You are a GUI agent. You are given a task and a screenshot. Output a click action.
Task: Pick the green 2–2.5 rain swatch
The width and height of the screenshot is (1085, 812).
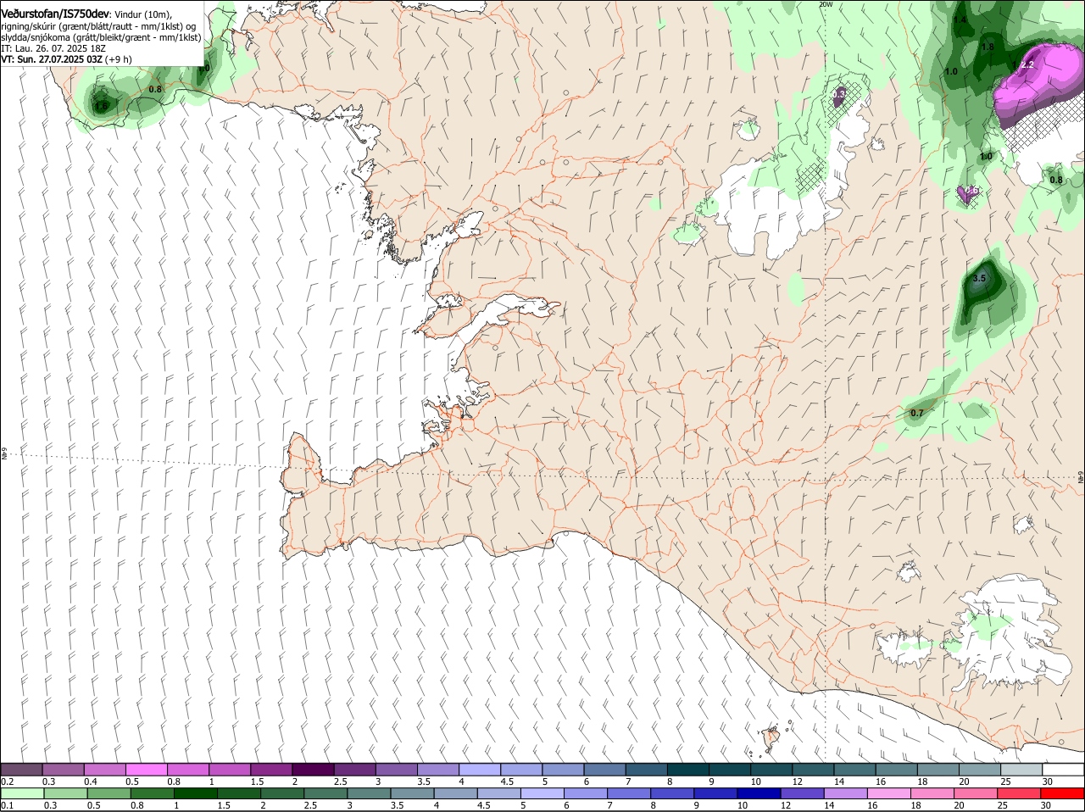[282, 793]
